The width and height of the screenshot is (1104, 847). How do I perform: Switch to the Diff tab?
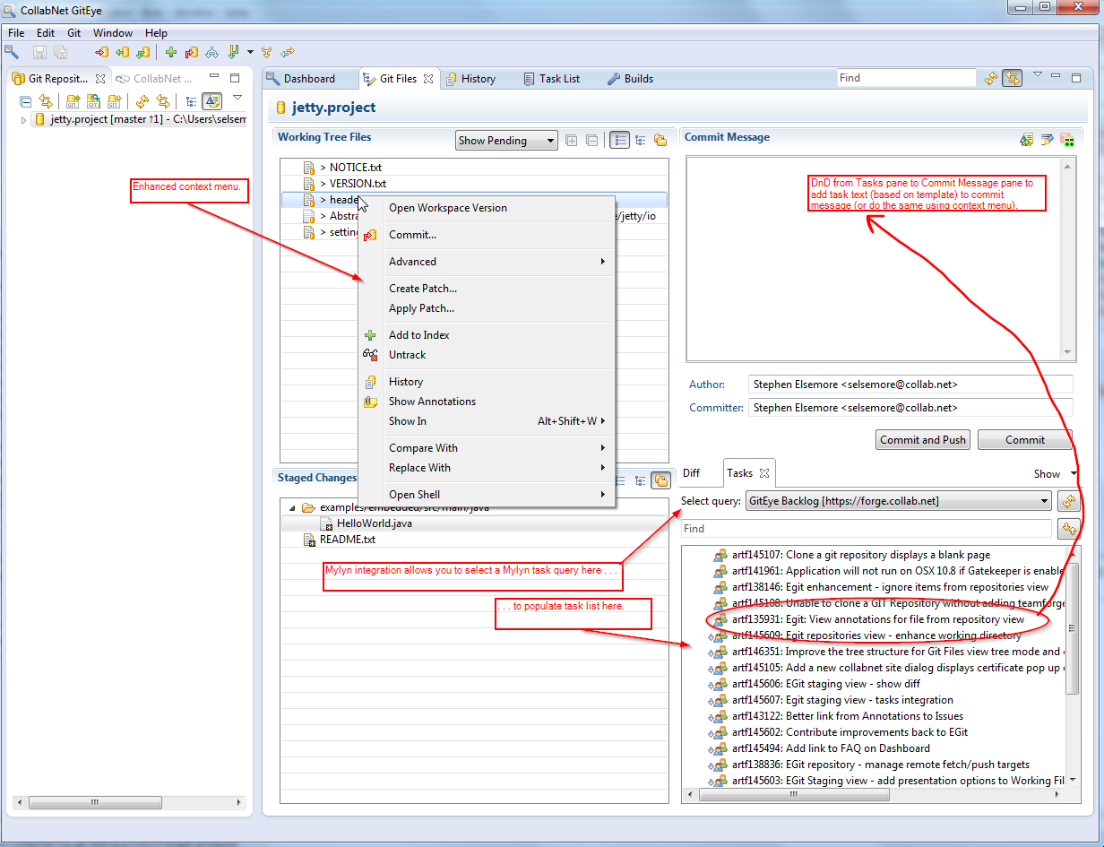coord(692,473)
